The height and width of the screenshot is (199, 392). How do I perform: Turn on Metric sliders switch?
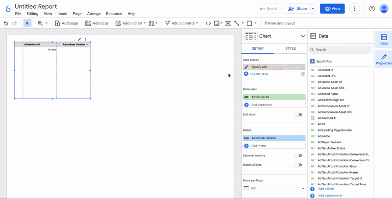coord(298,165)
